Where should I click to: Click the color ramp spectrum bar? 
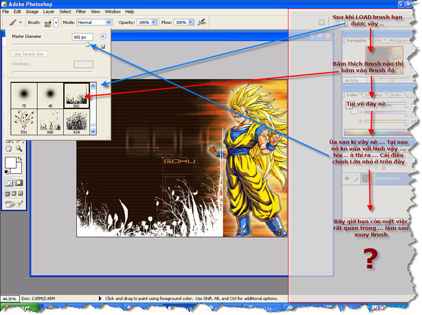click(x=377, y=133)
